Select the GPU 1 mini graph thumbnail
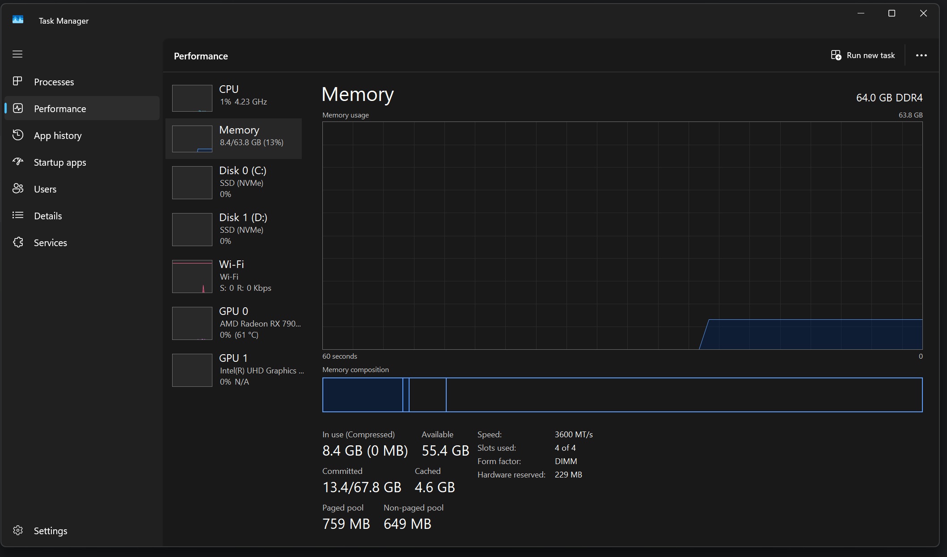 point(192,370)
